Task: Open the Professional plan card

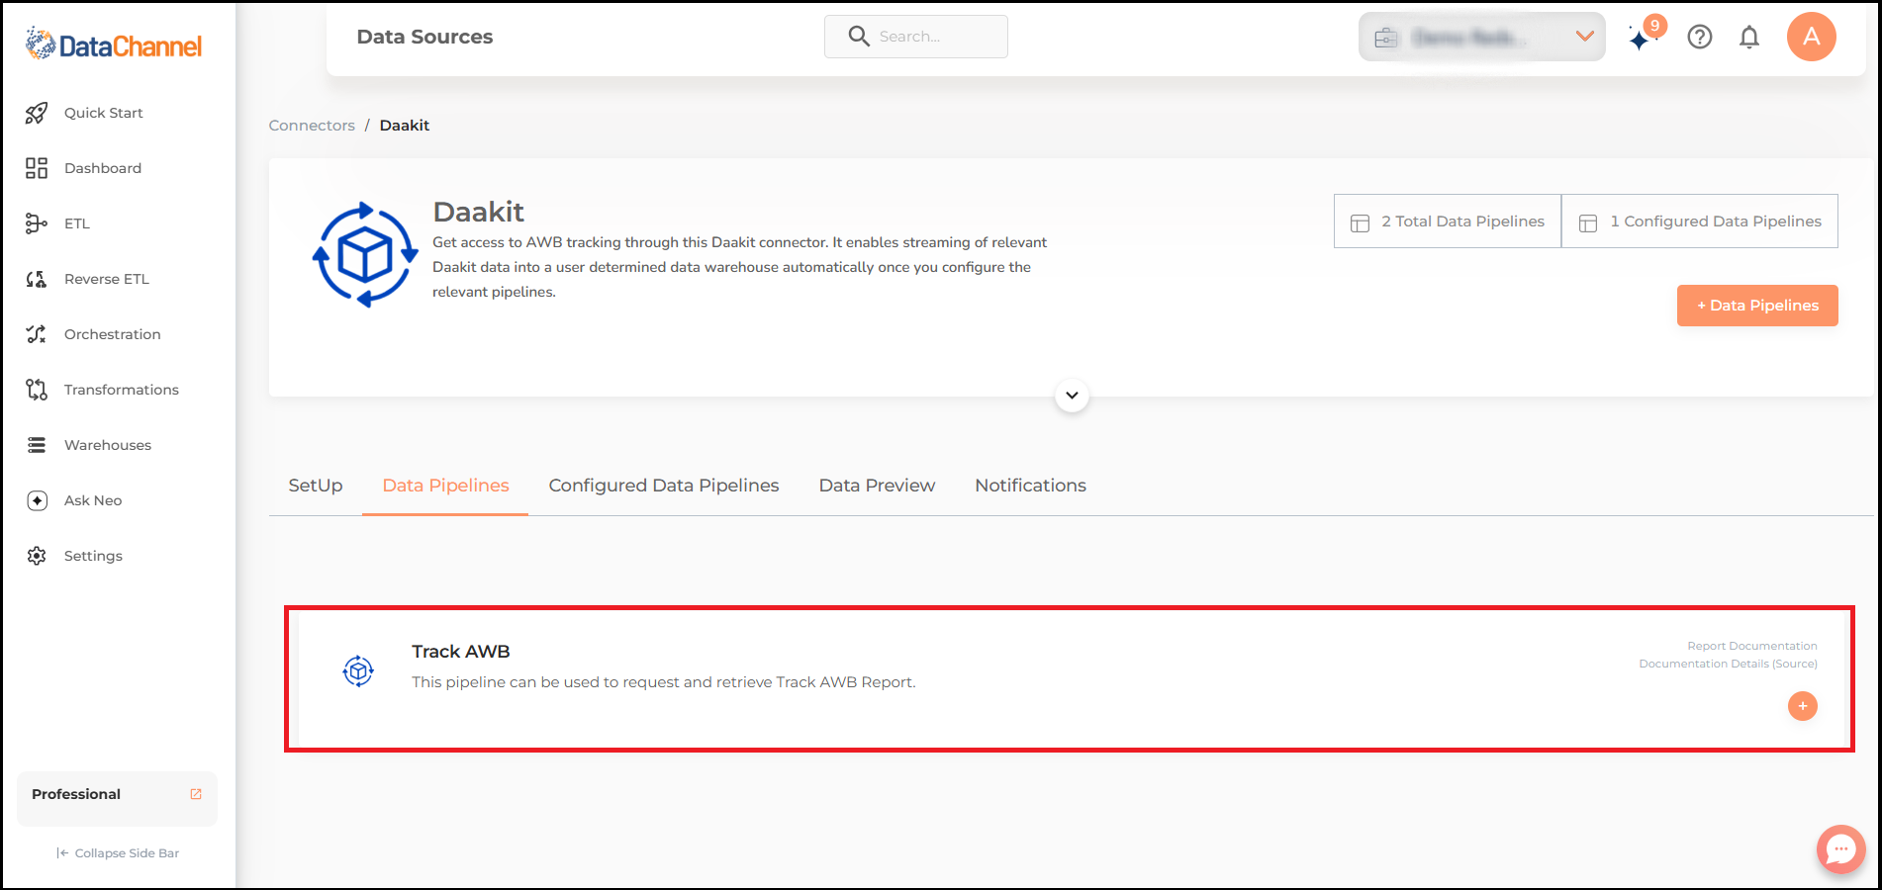Action: point(117,798)
